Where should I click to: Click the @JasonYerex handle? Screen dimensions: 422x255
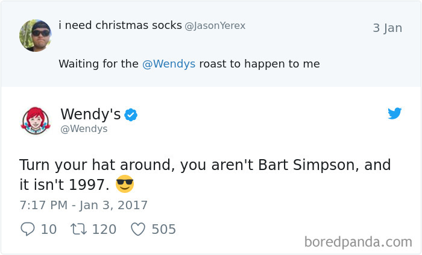[215, 26]
